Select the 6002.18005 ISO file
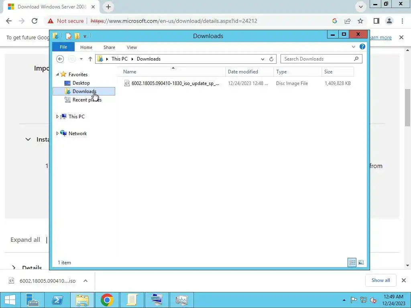This screenshot has width=411, height=308. pyautogui.click(x=175, y=83)
